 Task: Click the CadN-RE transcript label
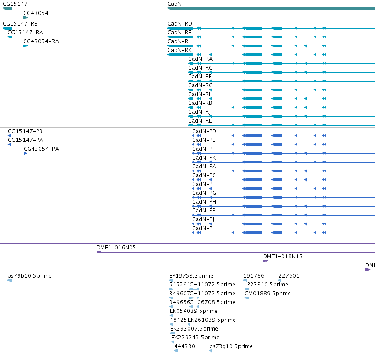coord(179,33)
